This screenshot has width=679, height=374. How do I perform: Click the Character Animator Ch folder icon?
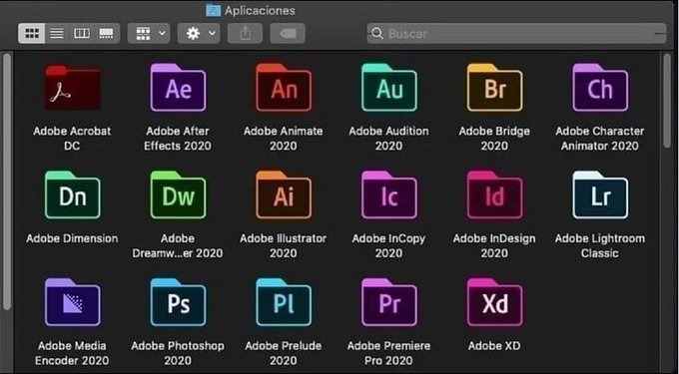coord(600,88)
